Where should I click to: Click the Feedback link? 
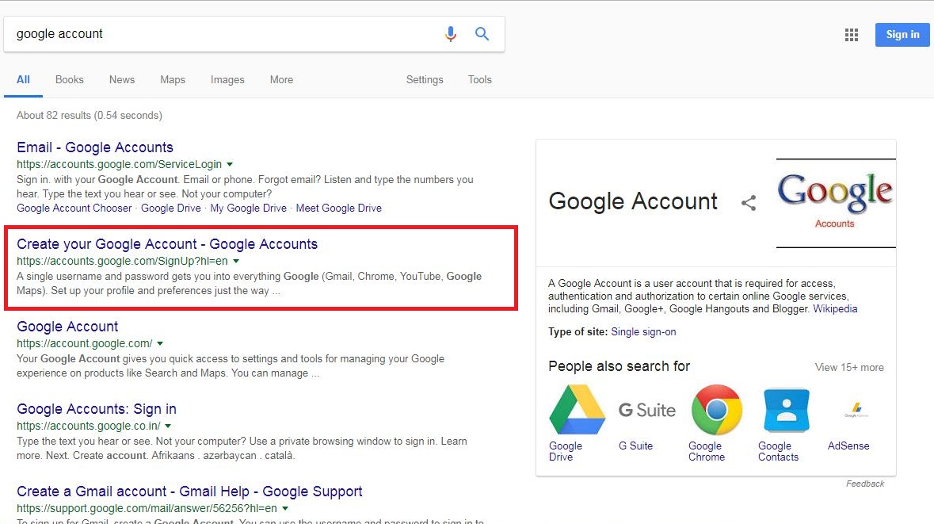click(x=864, y=483)
